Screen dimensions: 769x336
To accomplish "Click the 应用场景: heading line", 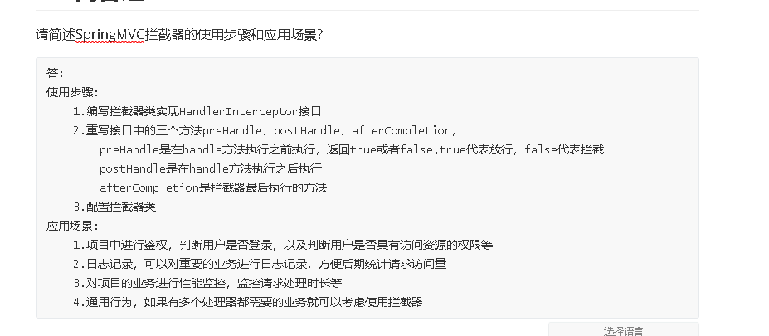I will coord(72,226).
